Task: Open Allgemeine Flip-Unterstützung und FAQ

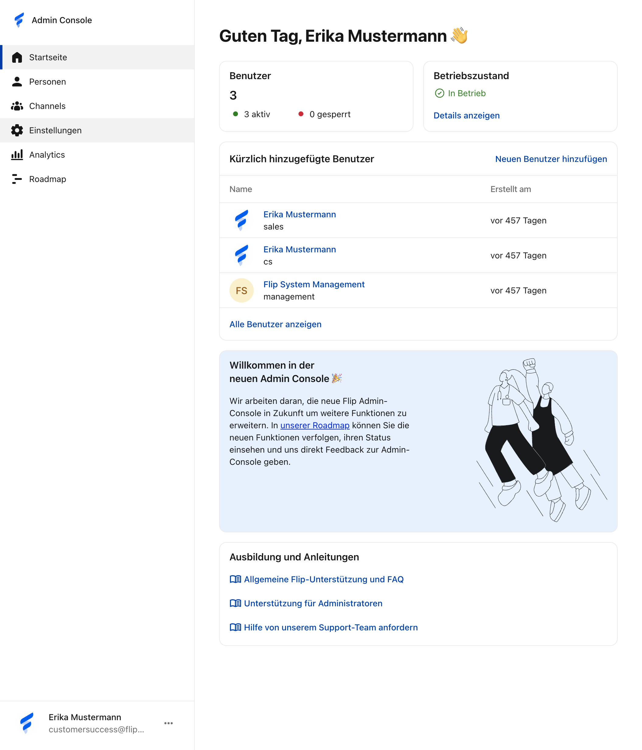Action: tap(323, 579)
